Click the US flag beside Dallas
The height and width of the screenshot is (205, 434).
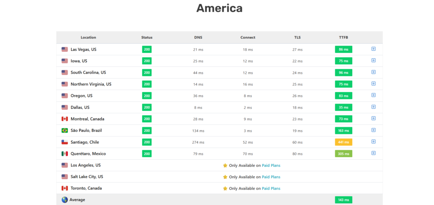click(x=64, y=107)
